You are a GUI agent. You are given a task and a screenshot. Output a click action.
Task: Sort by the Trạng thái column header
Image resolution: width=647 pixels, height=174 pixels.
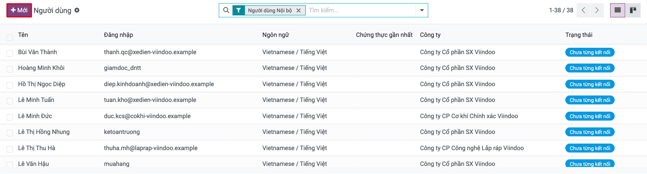click(x=579, y=35)
